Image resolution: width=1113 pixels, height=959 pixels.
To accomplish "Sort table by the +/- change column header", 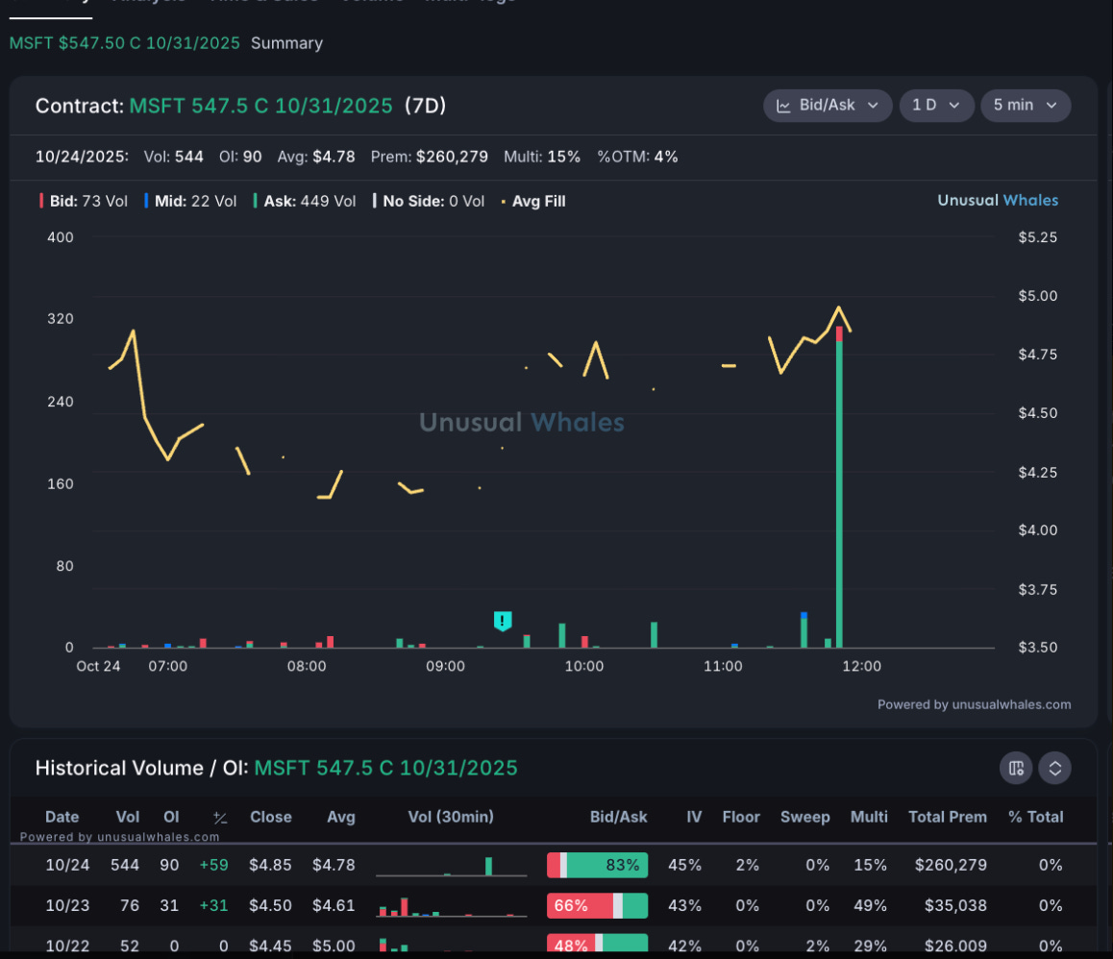I will point(220,818).
